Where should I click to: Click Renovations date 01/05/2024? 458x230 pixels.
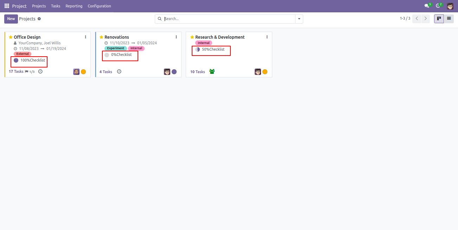click(147, 43)
